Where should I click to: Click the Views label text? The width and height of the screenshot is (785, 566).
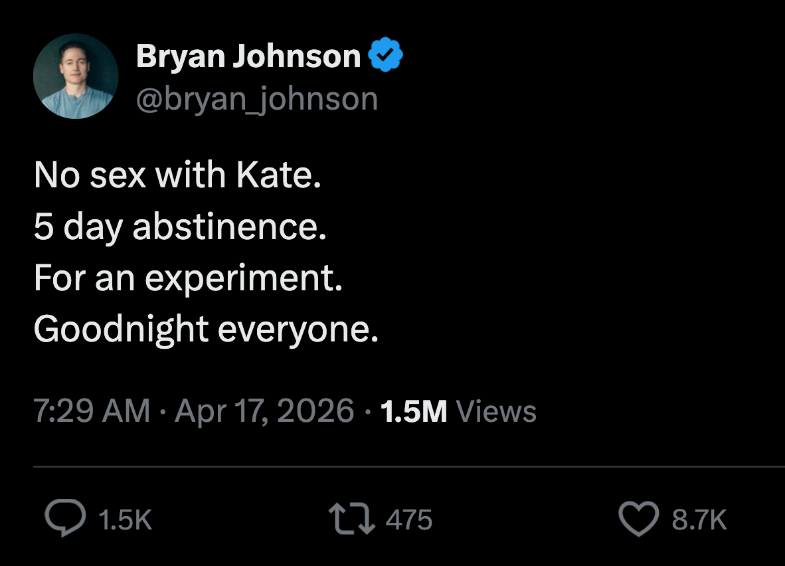(496, 411)
